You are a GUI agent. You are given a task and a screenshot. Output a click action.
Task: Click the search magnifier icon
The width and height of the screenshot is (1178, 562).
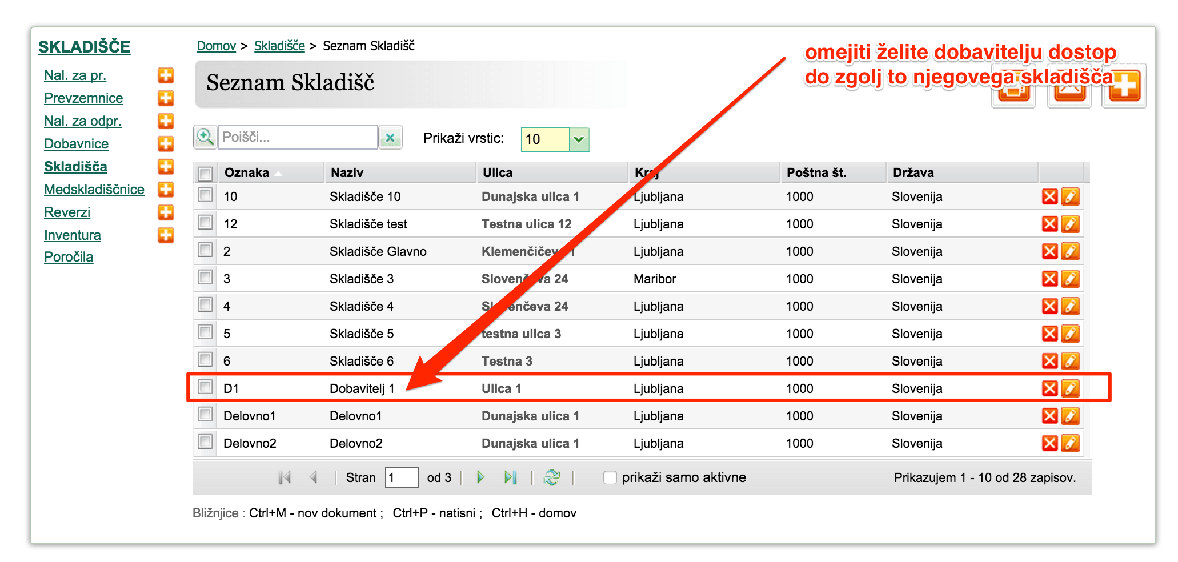coord(205,137)
